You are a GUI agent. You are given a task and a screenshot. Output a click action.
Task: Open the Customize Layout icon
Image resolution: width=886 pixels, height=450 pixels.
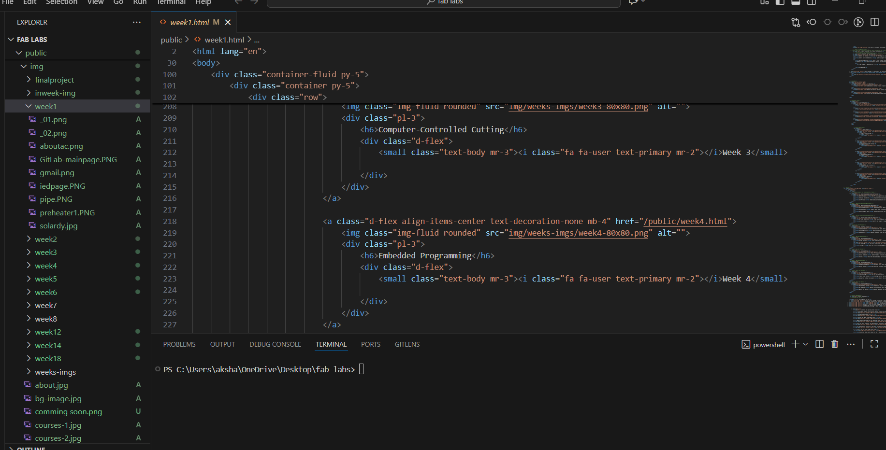click(x=764, y=2)
